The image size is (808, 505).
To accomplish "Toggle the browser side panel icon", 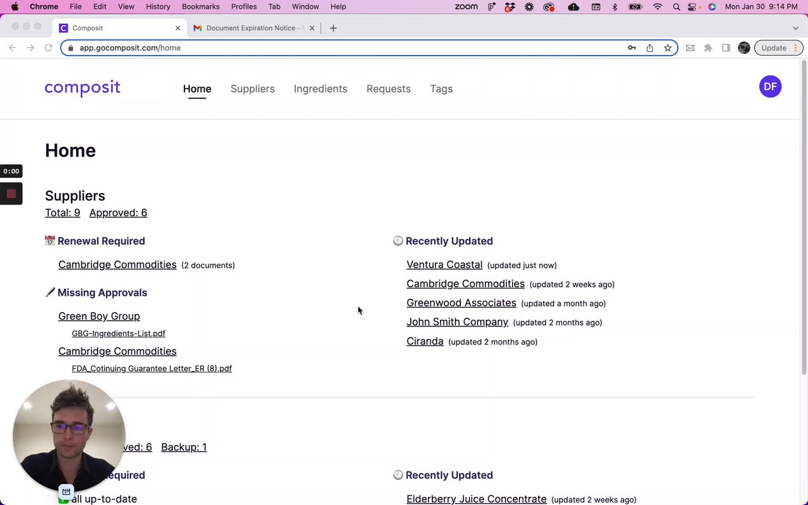I will pyautogui.click(x=726, y=48).
